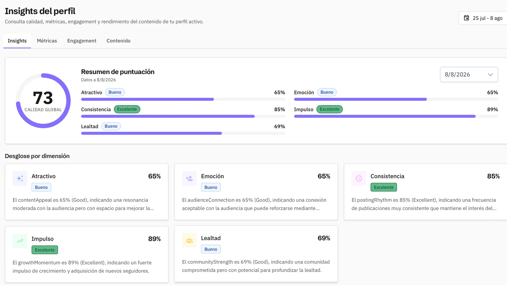This screenshot has height=285, width=507.
Task: Click the Excelente badge next to Consistencia summary
Action: tap(127, 109)
